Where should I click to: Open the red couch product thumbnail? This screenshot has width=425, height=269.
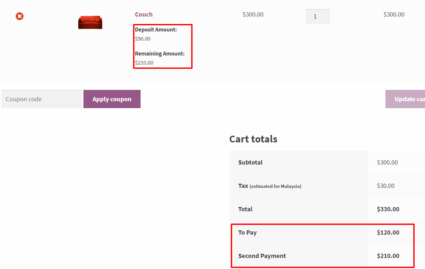click(x=90, y=21)
